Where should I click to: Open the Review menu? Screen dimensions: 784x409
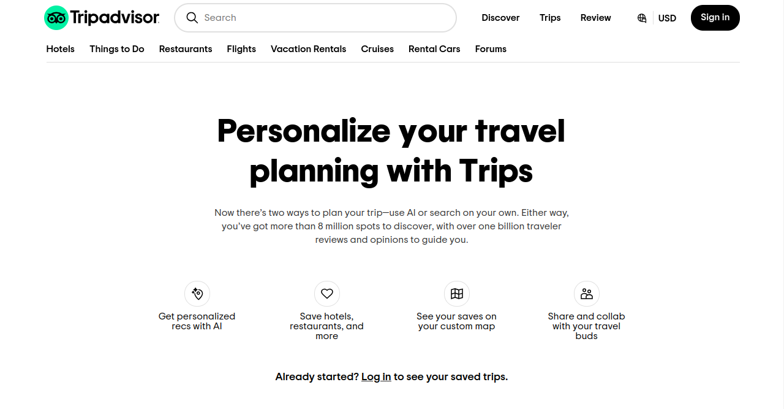pyautogui.click(x=595, y=18)
